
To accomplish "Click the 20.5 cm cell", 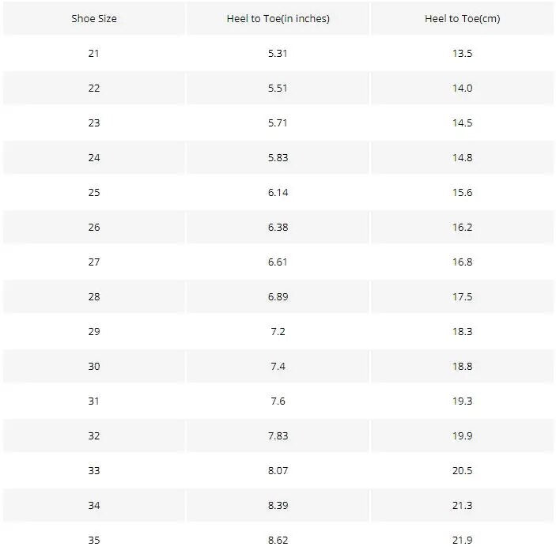I will click(462, 471).
